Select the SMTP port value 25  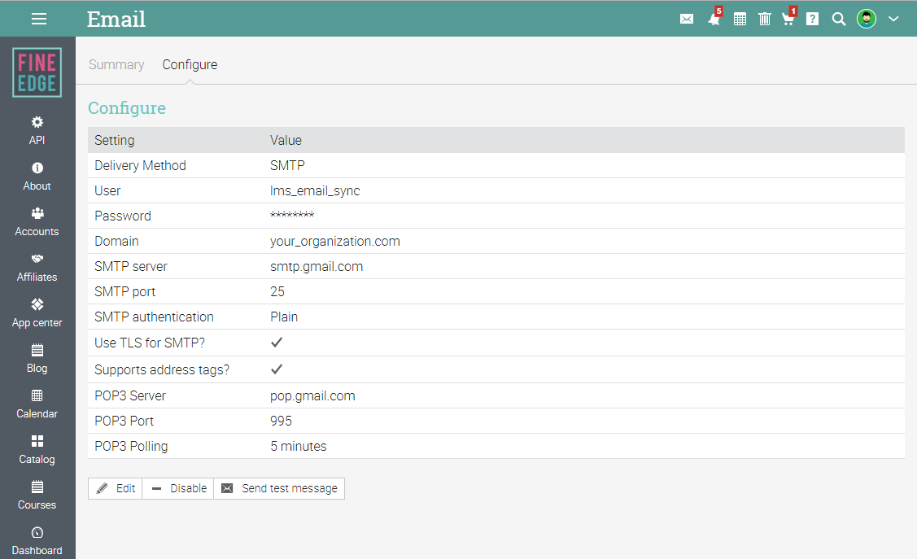coord(277,292)
